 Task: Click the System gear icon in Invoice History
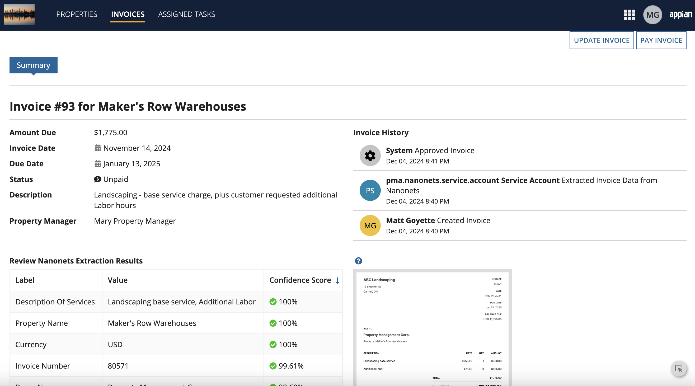coord(370,155)
